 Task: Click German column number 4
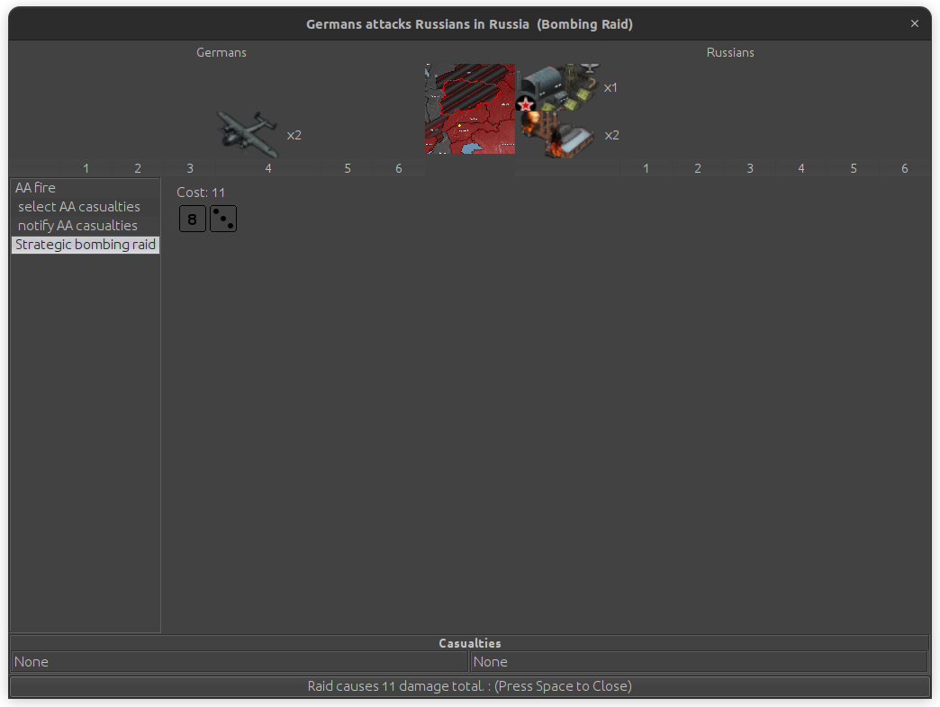(x=268, y=169)
